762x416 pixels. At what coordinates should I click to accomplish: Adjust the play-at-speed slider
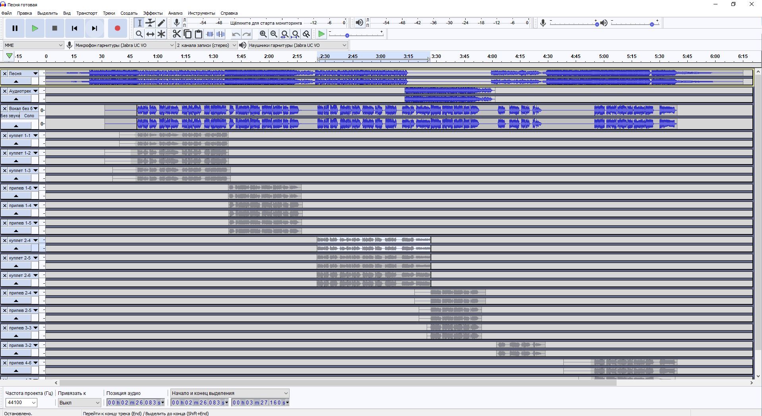(x=356, y=35)
